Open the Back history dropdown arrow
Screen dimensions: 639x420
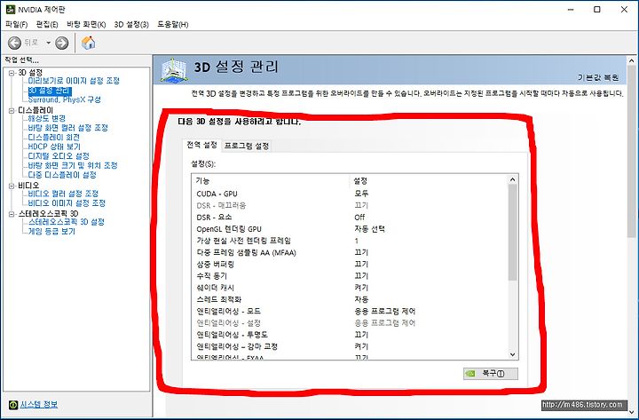tap(48, 43)
